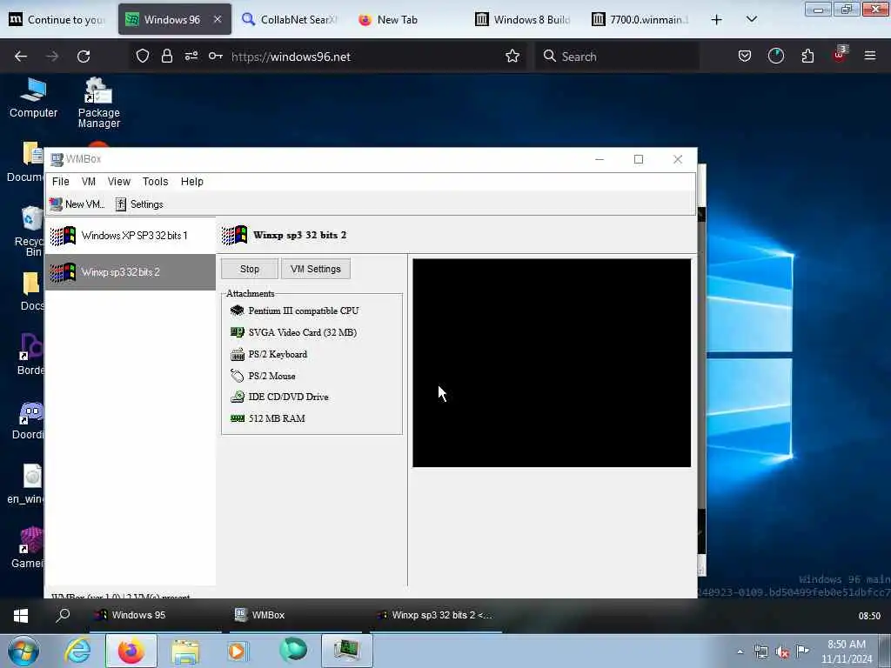Open the Windows 7 Start orb

click(23, 651)
